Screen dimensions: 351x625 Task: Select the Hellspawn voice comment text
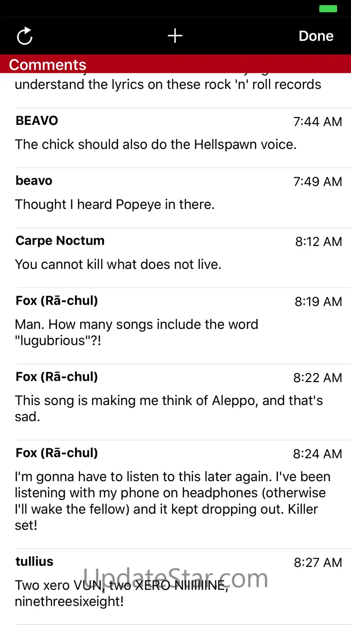(x=156, y=145)
